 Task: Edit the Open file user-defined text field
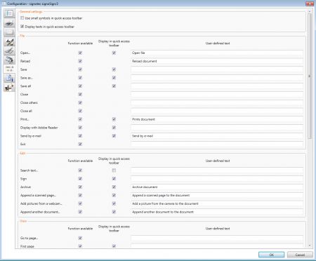click(217, 53)
